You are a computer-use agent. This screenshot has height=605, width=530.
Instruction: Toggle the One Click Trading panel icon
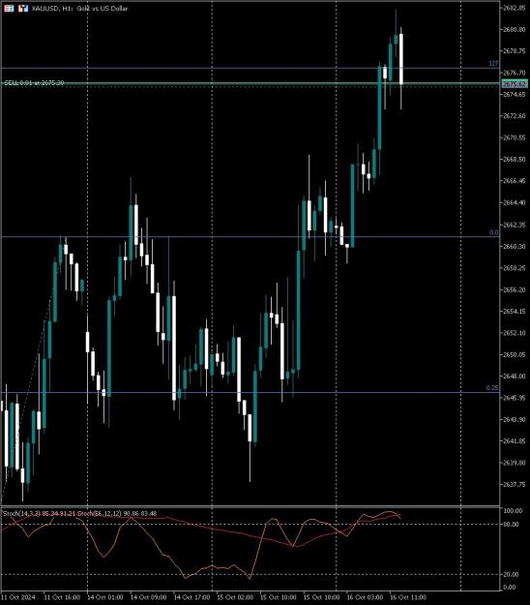pyautogui.click(x=23, y=8)
